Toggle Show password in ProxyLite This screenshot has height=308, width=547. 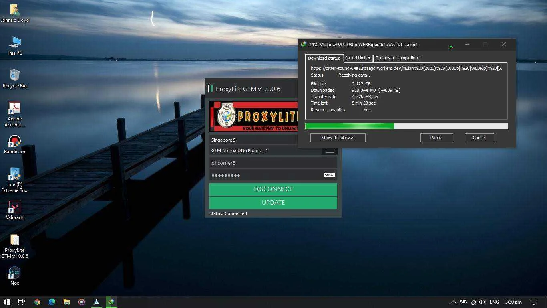click(x=329, y=175)
